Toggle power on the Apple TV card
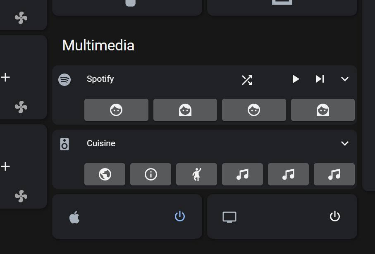Image resolution: width=375 pixels, height=254 pixels. (179, 216)
